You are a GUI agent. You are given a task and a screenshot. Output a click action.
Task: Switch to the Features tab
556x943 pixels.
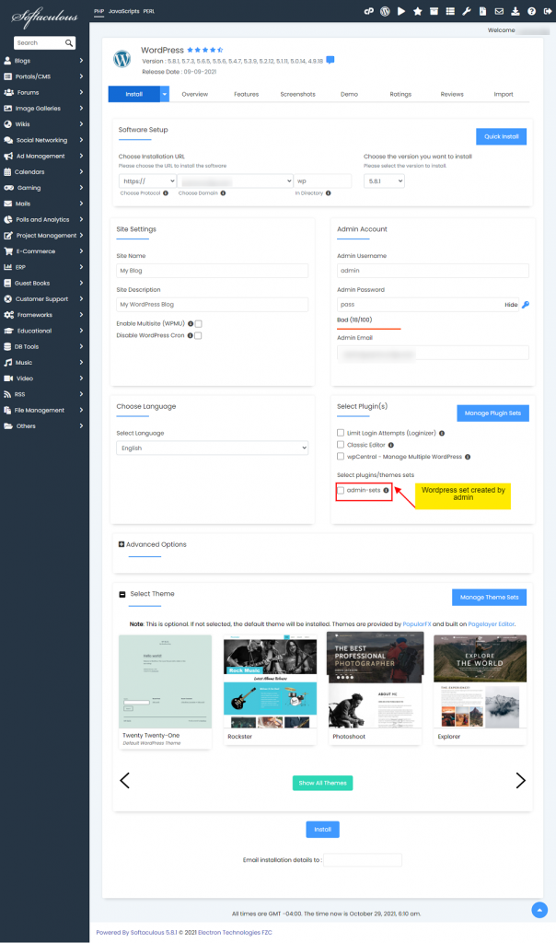tap(247, 95)
